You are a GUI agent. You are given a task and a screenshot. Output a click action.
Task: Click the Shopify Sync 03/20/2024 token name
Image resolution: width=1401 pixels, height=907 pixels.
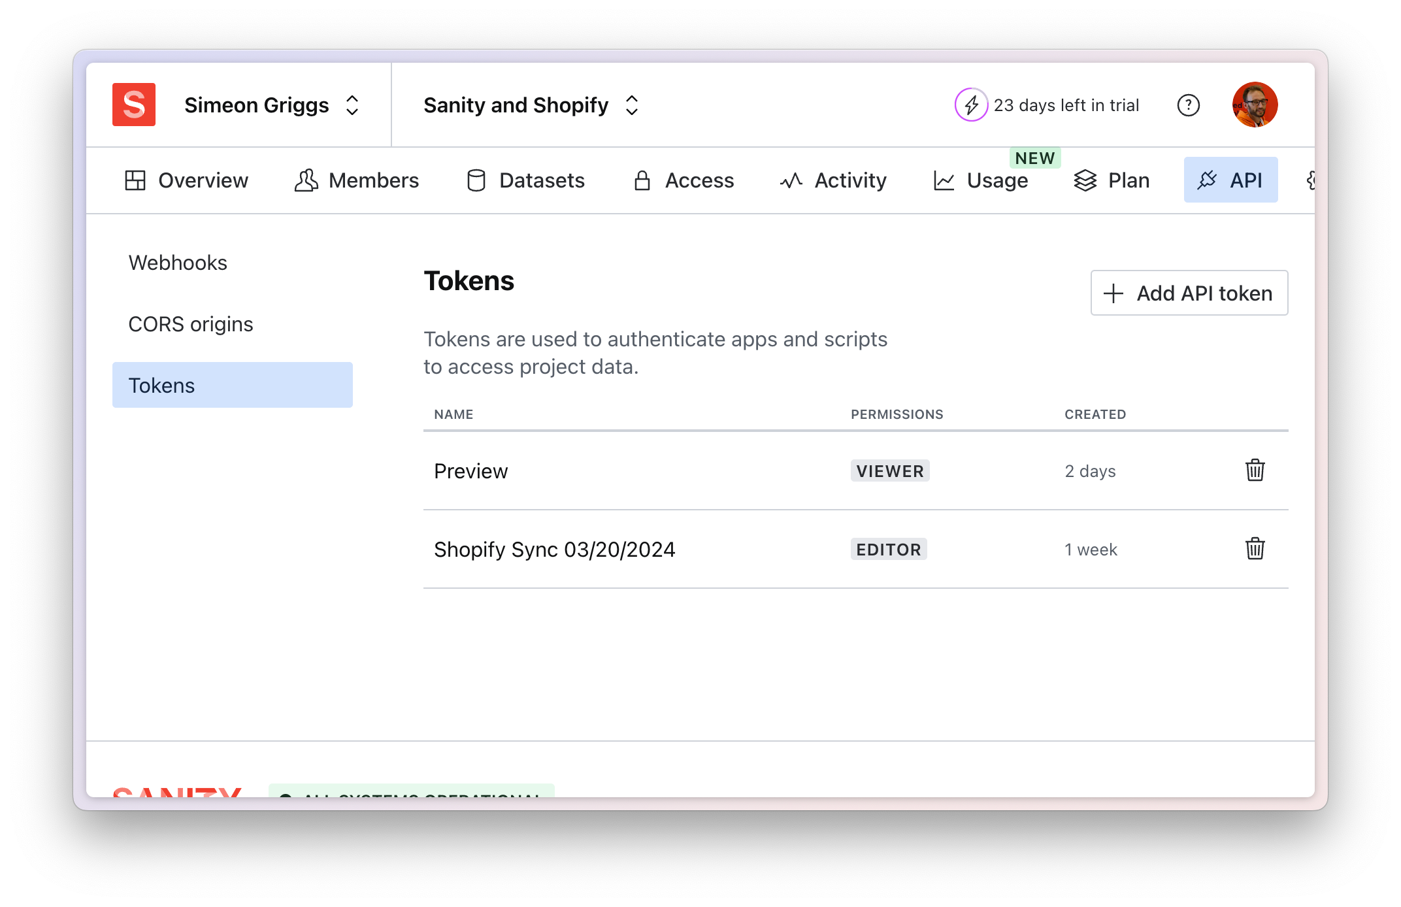(x=554, y=550)
